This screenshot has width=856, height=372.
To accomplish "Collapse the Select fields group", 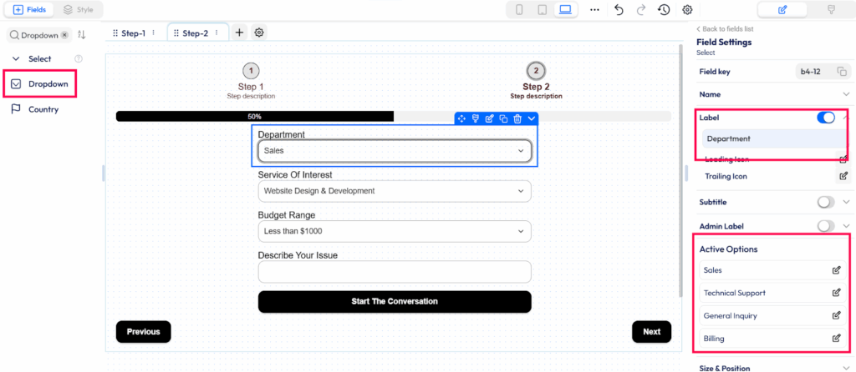I will pyautogui.click(x=16, y=58).
